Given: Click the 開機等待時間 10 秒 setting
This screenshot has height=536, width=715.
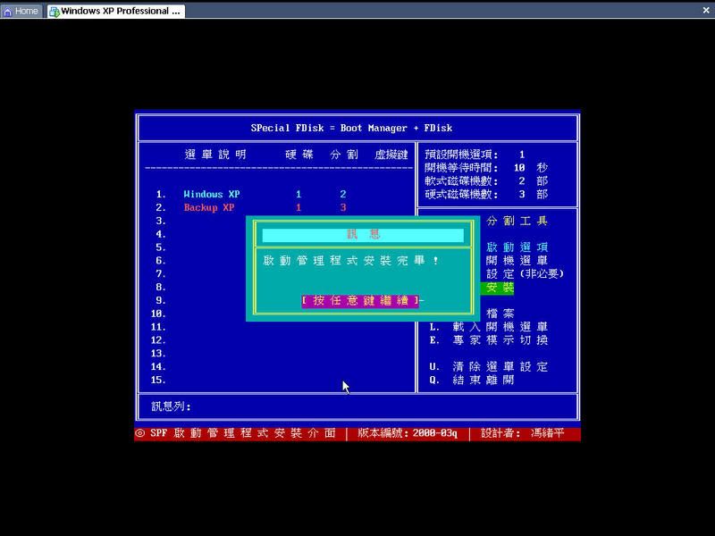Looking at the screenshot, I should click(486, 168).
